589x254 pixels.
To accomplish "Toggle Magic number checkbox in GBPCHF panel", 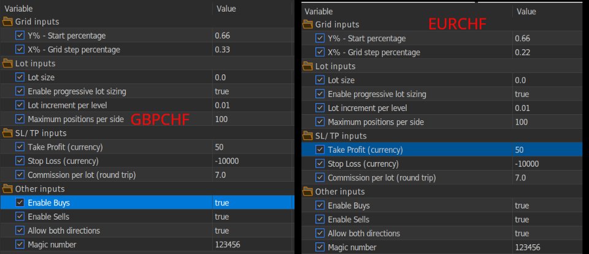I will pos(20,244).
